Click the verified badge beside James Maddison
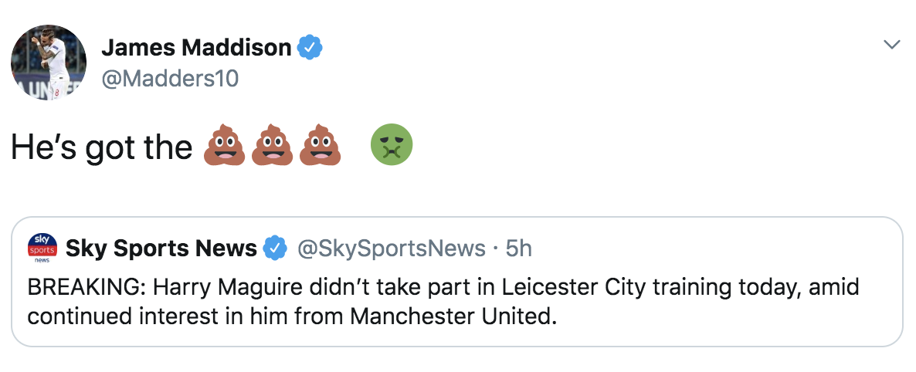Image resolution: width=916 pixels, height=372 pixels. click(310, 48)
